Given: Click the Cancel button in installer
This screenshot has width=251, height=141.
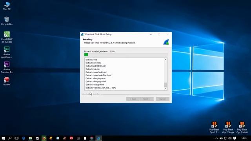Looking at the screenshot, I should [162, 99].
